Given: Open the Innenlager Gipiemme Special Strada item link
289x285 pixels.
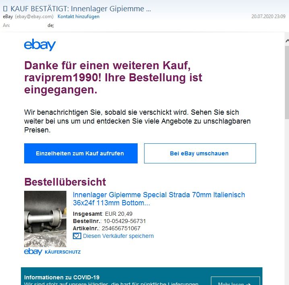Looking at the screenshot, I should [159, 199].
